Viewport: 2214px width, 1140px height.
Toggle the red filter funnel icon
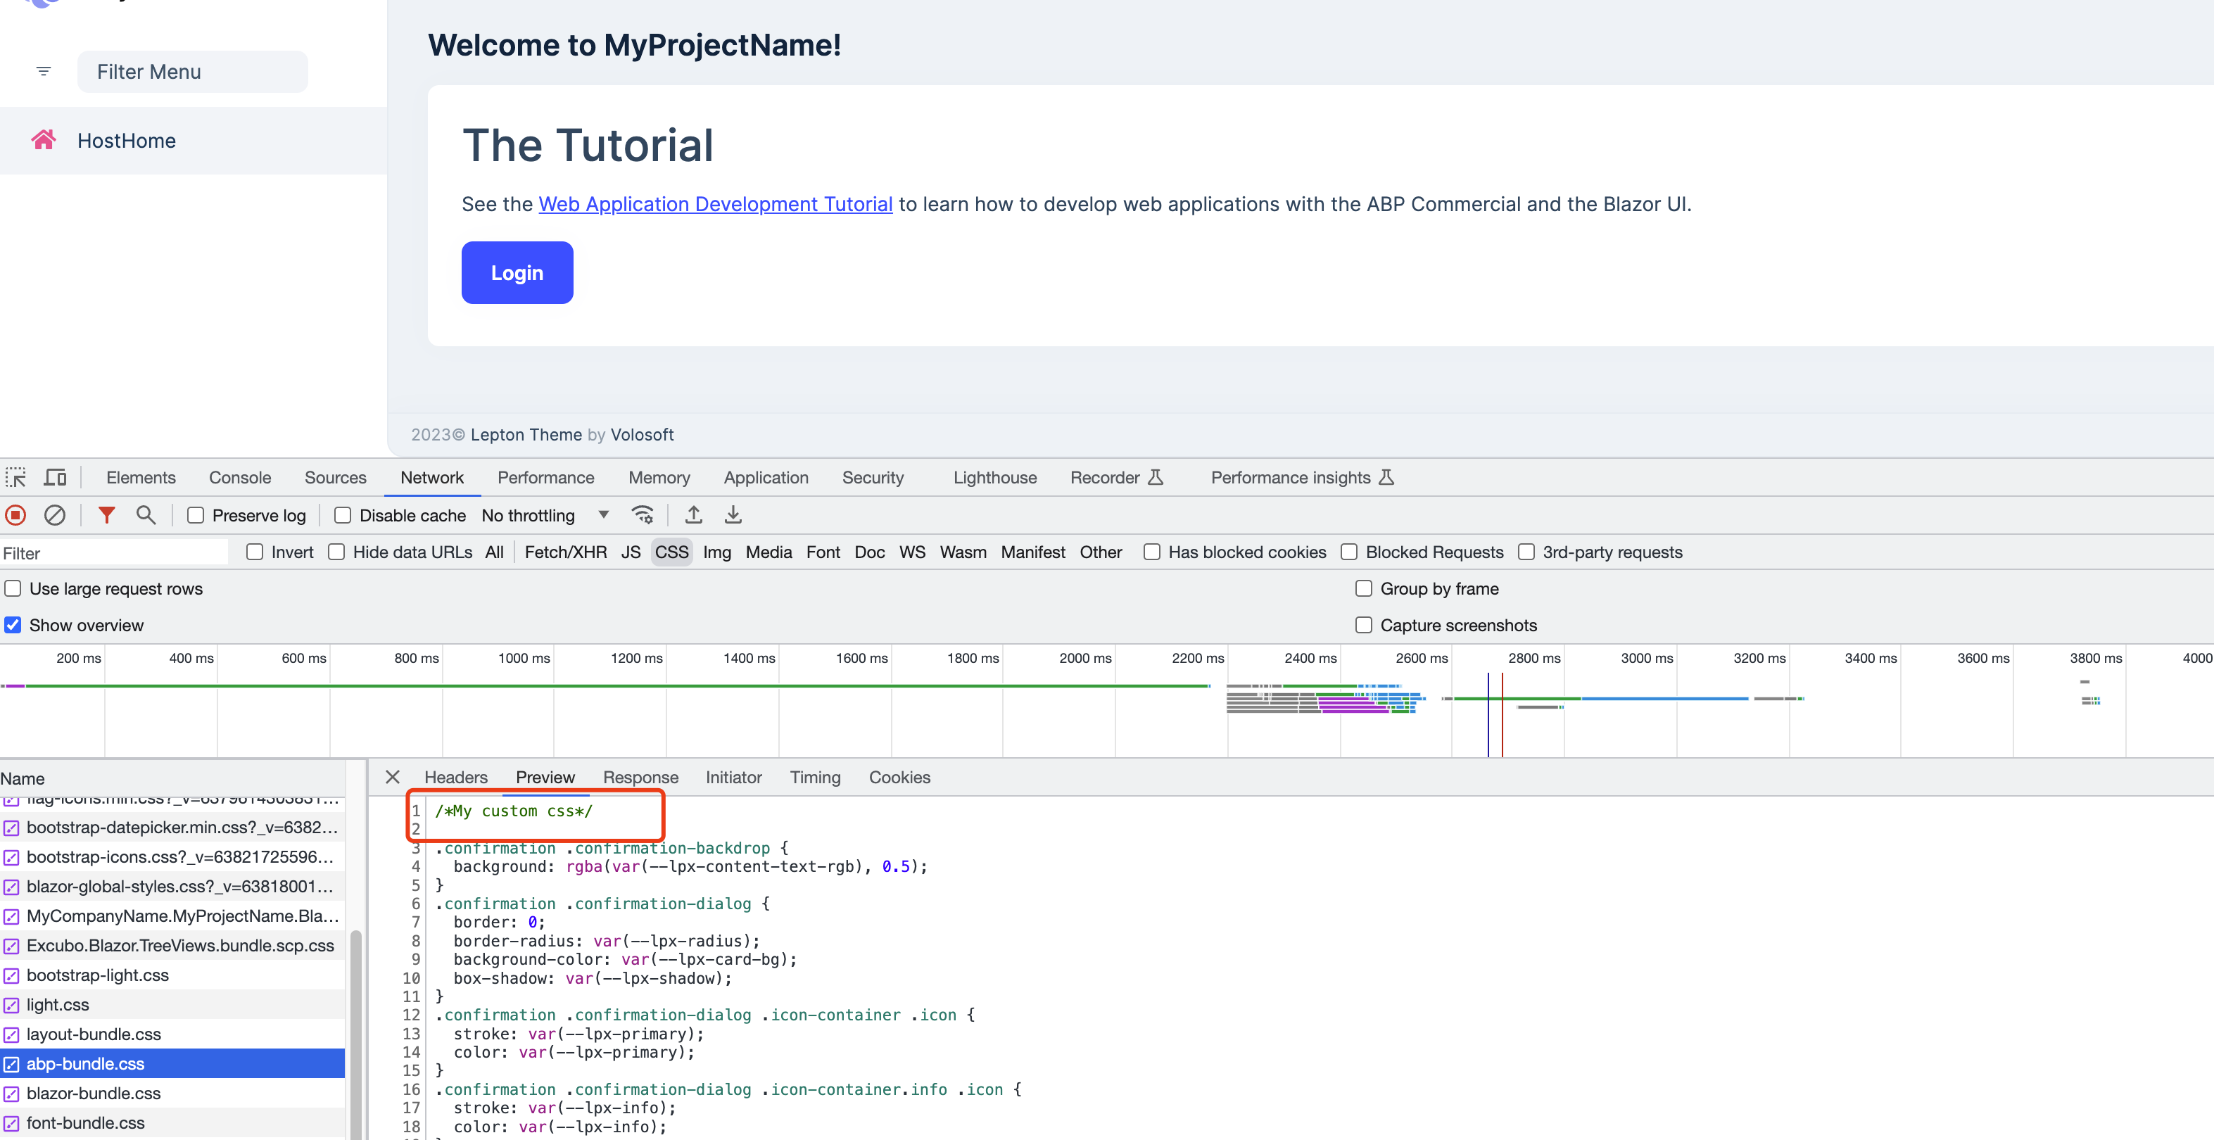point(106,515)
